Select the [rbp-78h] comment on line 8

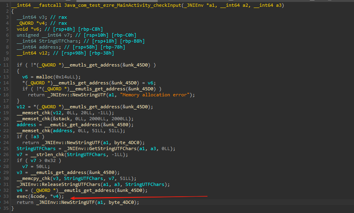[x=113, y=47]
